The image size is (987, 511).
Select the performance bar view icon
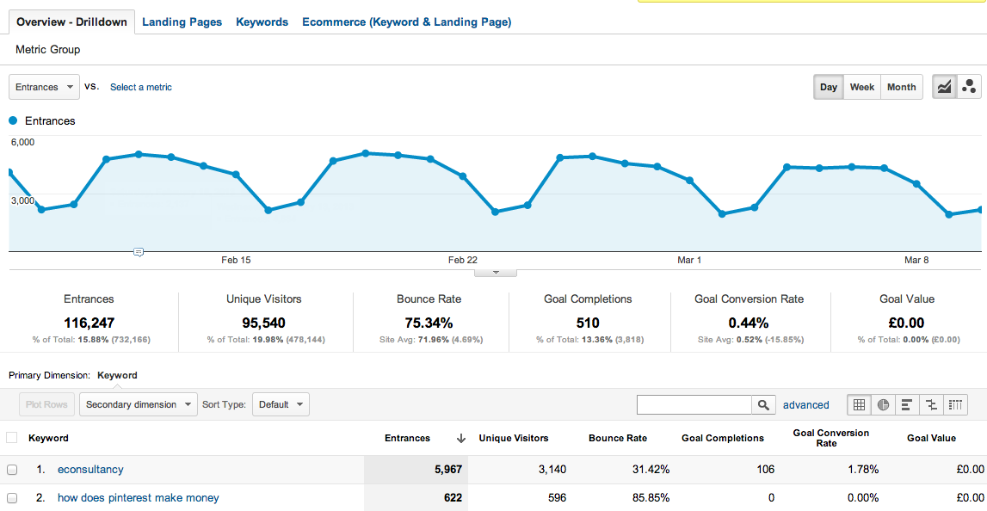907,404
